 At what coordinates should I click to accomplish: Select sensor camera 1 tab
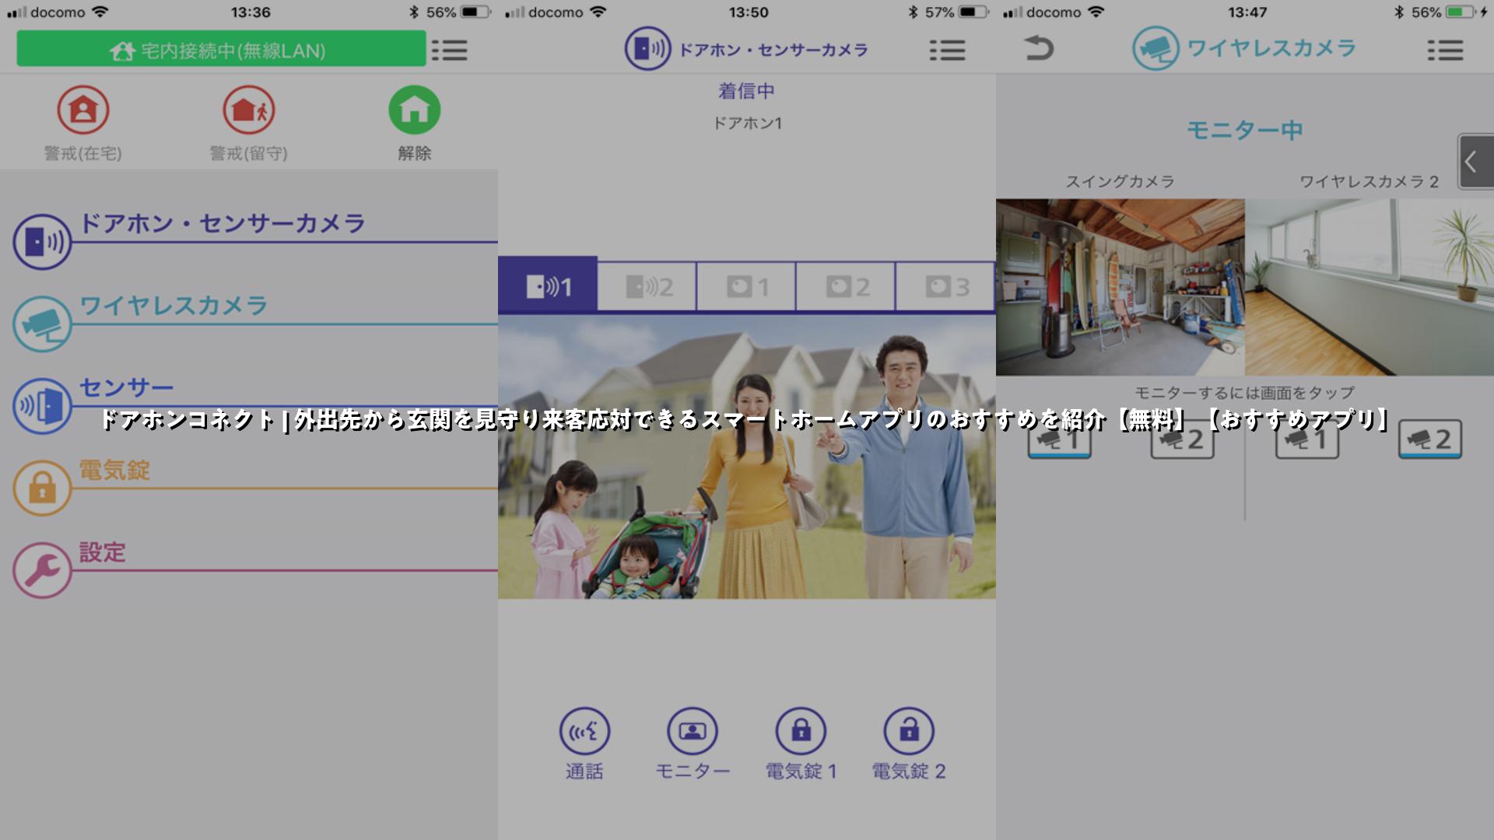(x=746, y=286)
